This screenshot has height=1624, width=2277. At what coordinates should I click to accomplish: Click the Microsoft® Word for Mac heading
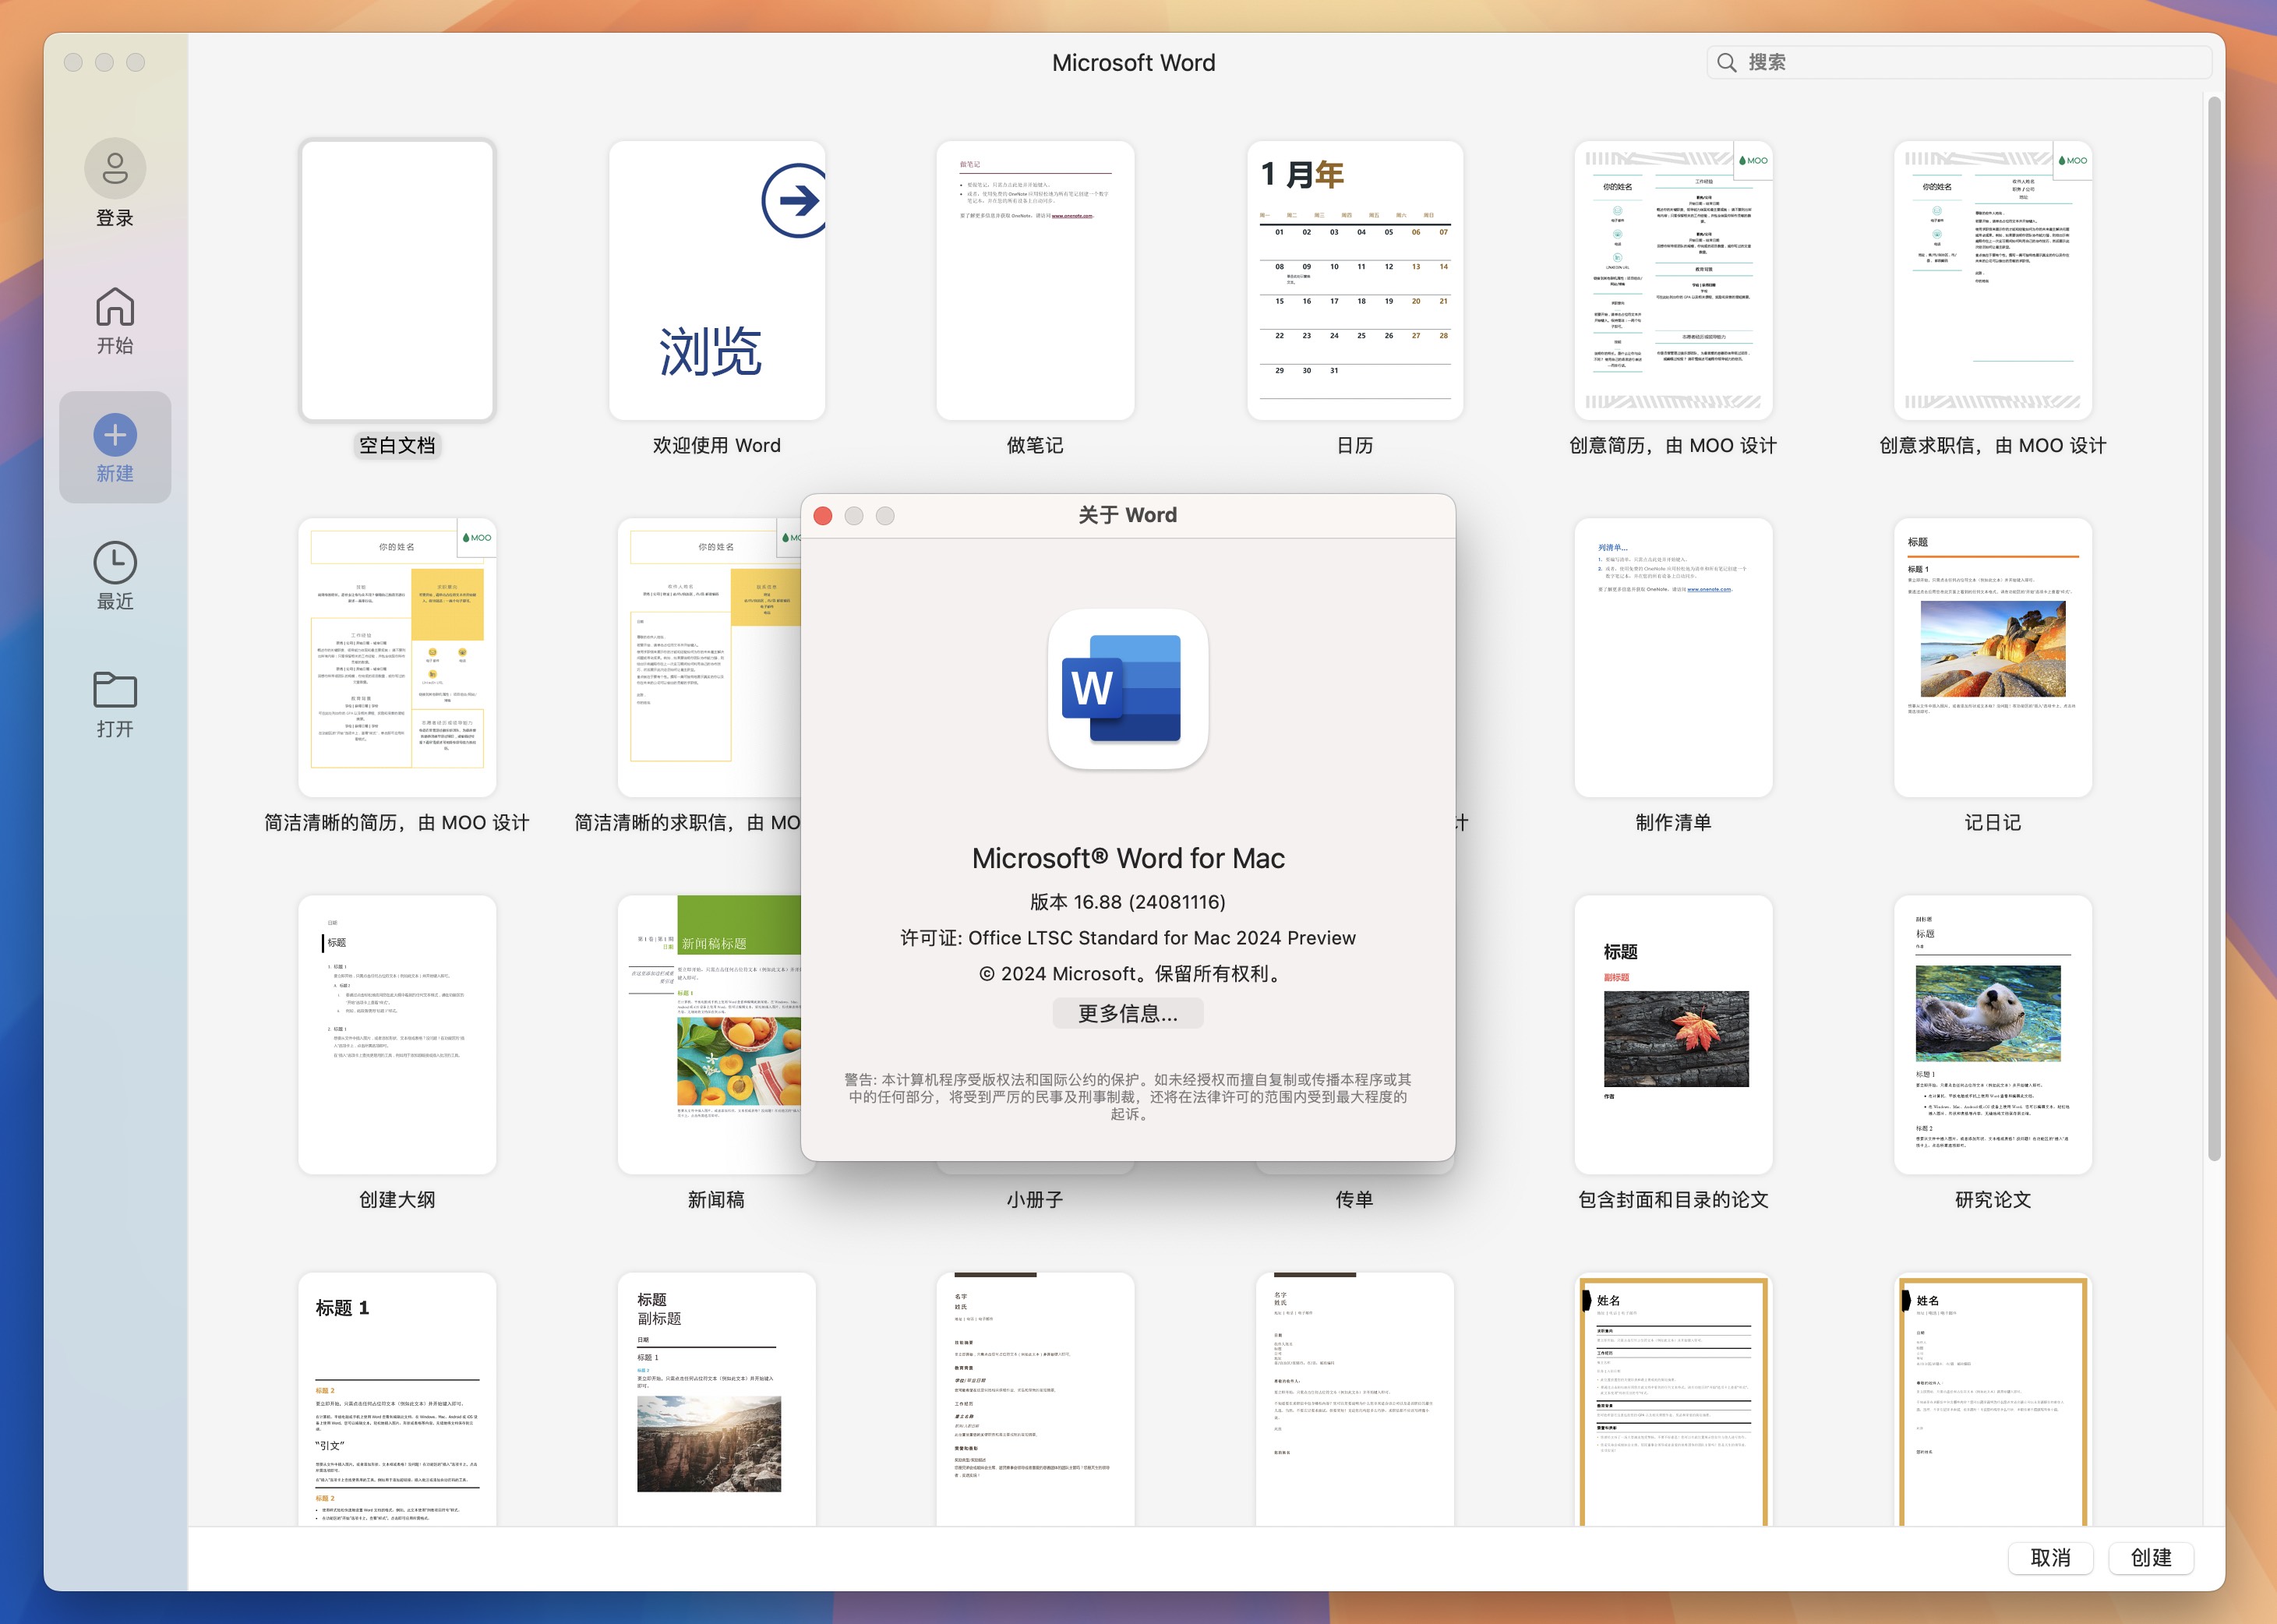pos(1128,858)
